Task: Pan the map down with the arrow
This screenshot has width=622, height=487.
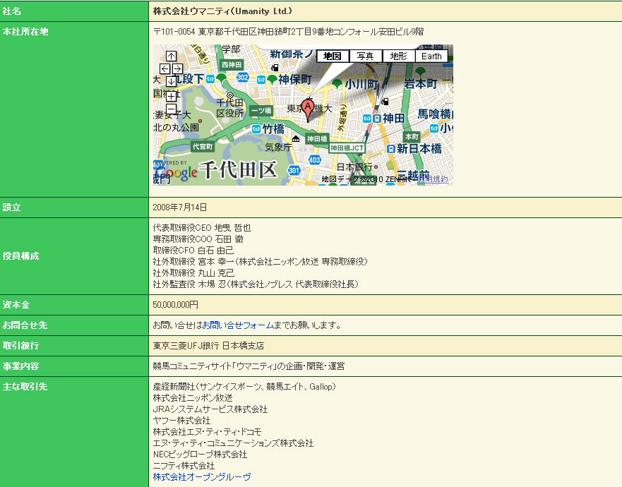Action: click(x=171, y=81)
